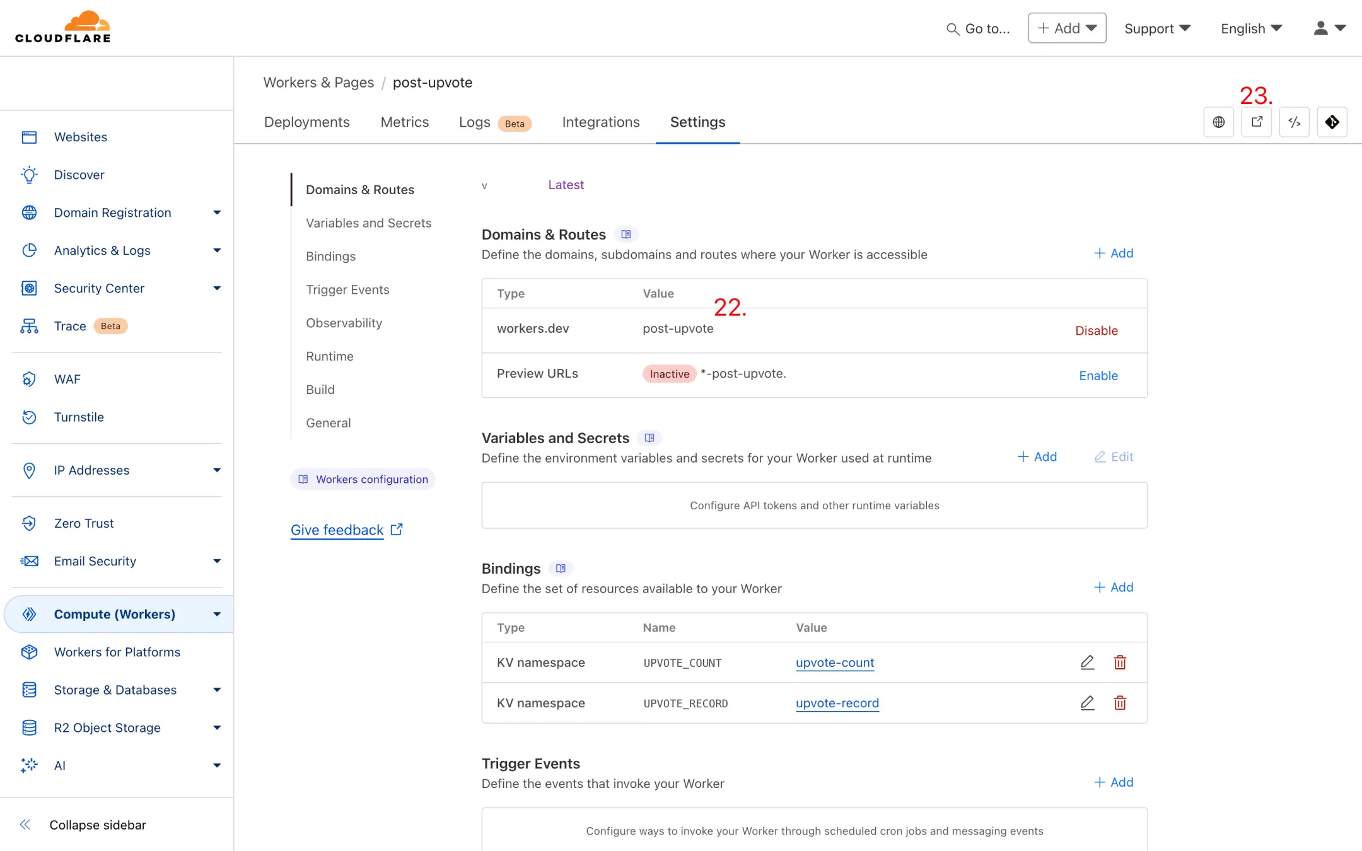The height and width of the screenshot is (851, 1362).
Task: Add a new binding
Action: pyautogui.click(x=1113, y=588)
